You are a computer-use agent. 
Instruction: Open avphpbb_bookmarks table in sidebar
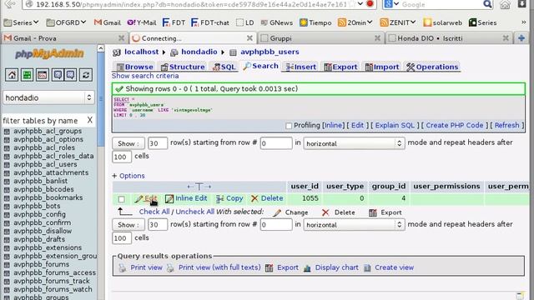(48, 197)
